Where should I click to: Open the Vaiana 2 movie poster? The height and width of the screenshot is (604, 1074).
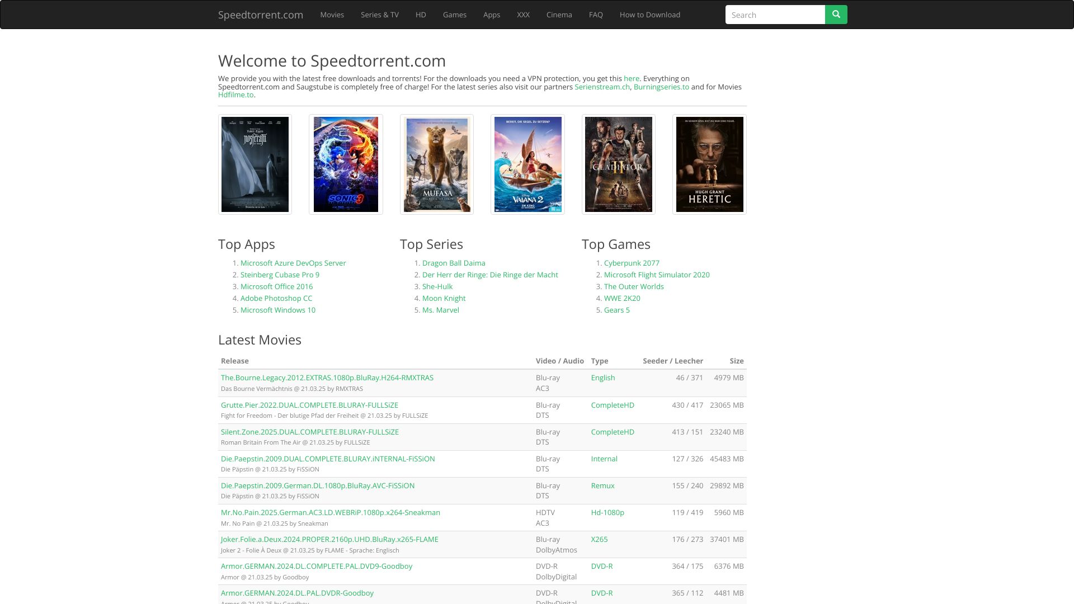point(527,164)
